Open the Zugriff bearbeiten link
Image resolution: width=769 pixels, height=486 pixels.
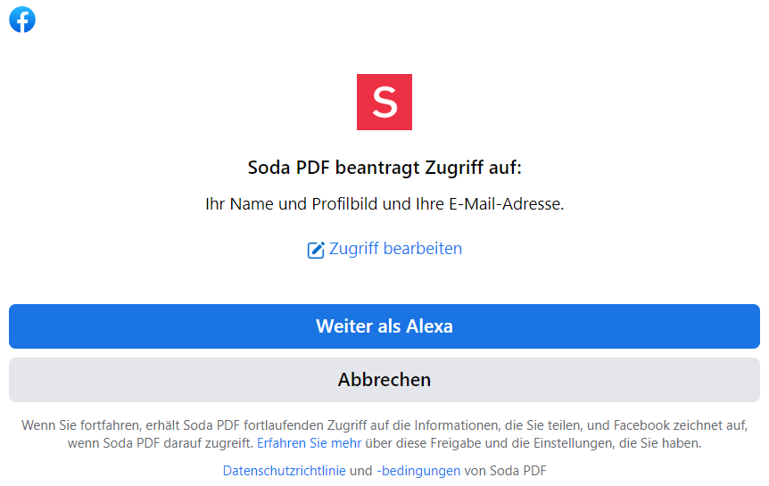click(x=395, y=249)
